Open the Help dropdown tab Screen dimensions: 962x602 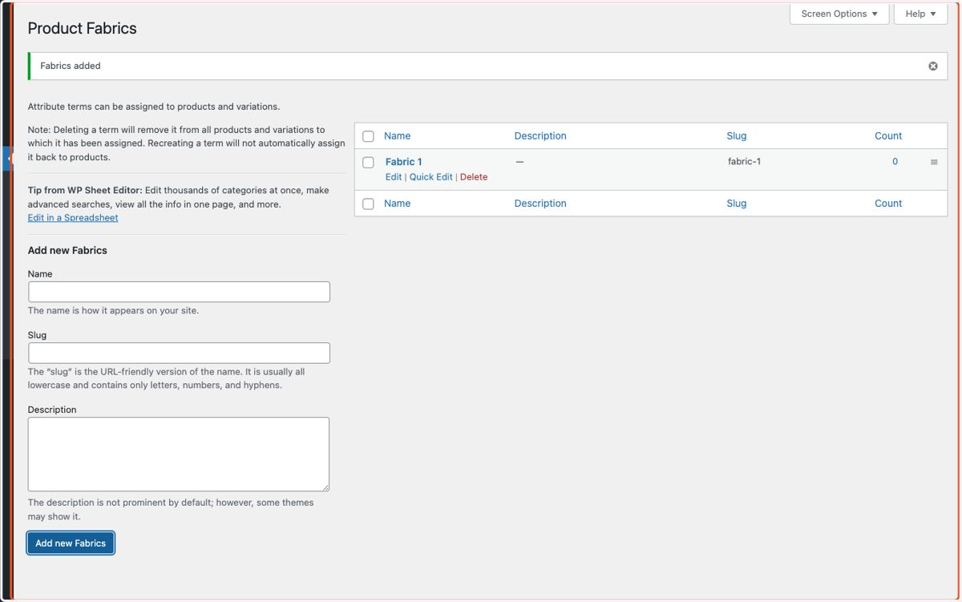920,14
